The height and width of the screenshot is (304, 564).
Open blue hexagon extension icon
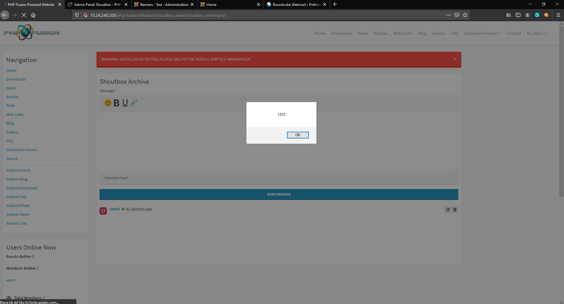coord(537,15)
